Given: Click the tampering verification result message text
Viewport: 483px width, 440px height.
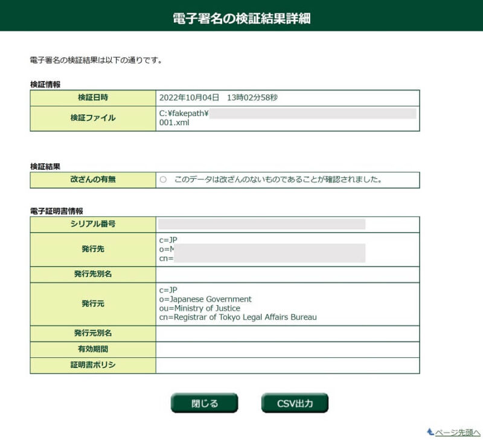Looking at the screenshot, I should click(x=278, y=180).
